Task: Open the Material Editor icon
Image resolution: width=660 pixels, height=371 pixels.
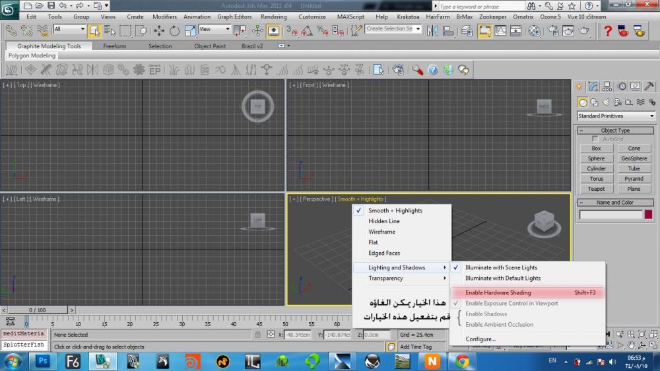Action: click(x=534, y=31)
